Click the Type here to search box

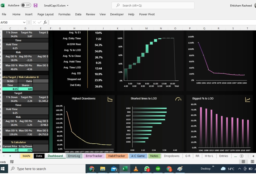tap(47, 169)
